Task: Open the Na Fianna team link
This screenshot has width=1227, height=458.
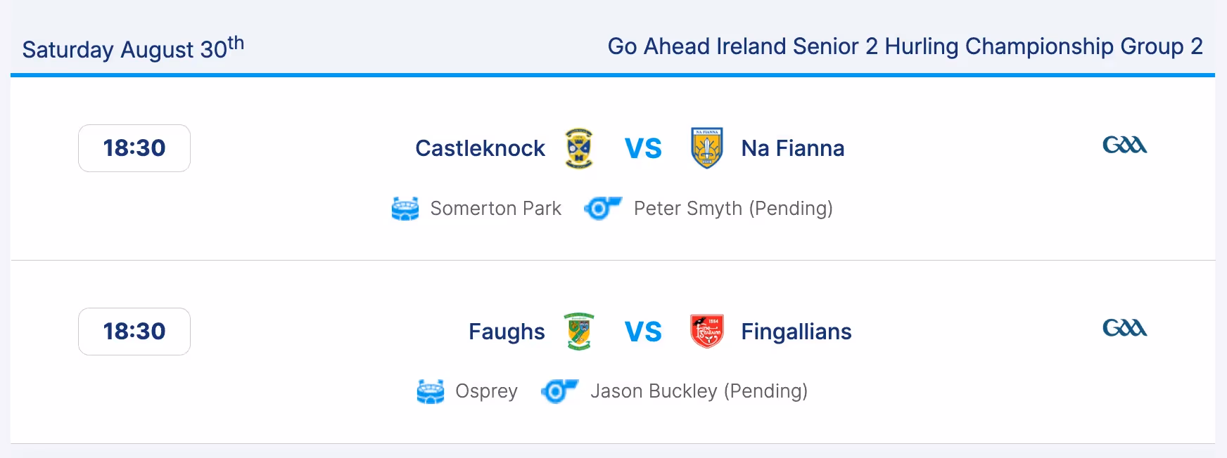Action: 792,148
